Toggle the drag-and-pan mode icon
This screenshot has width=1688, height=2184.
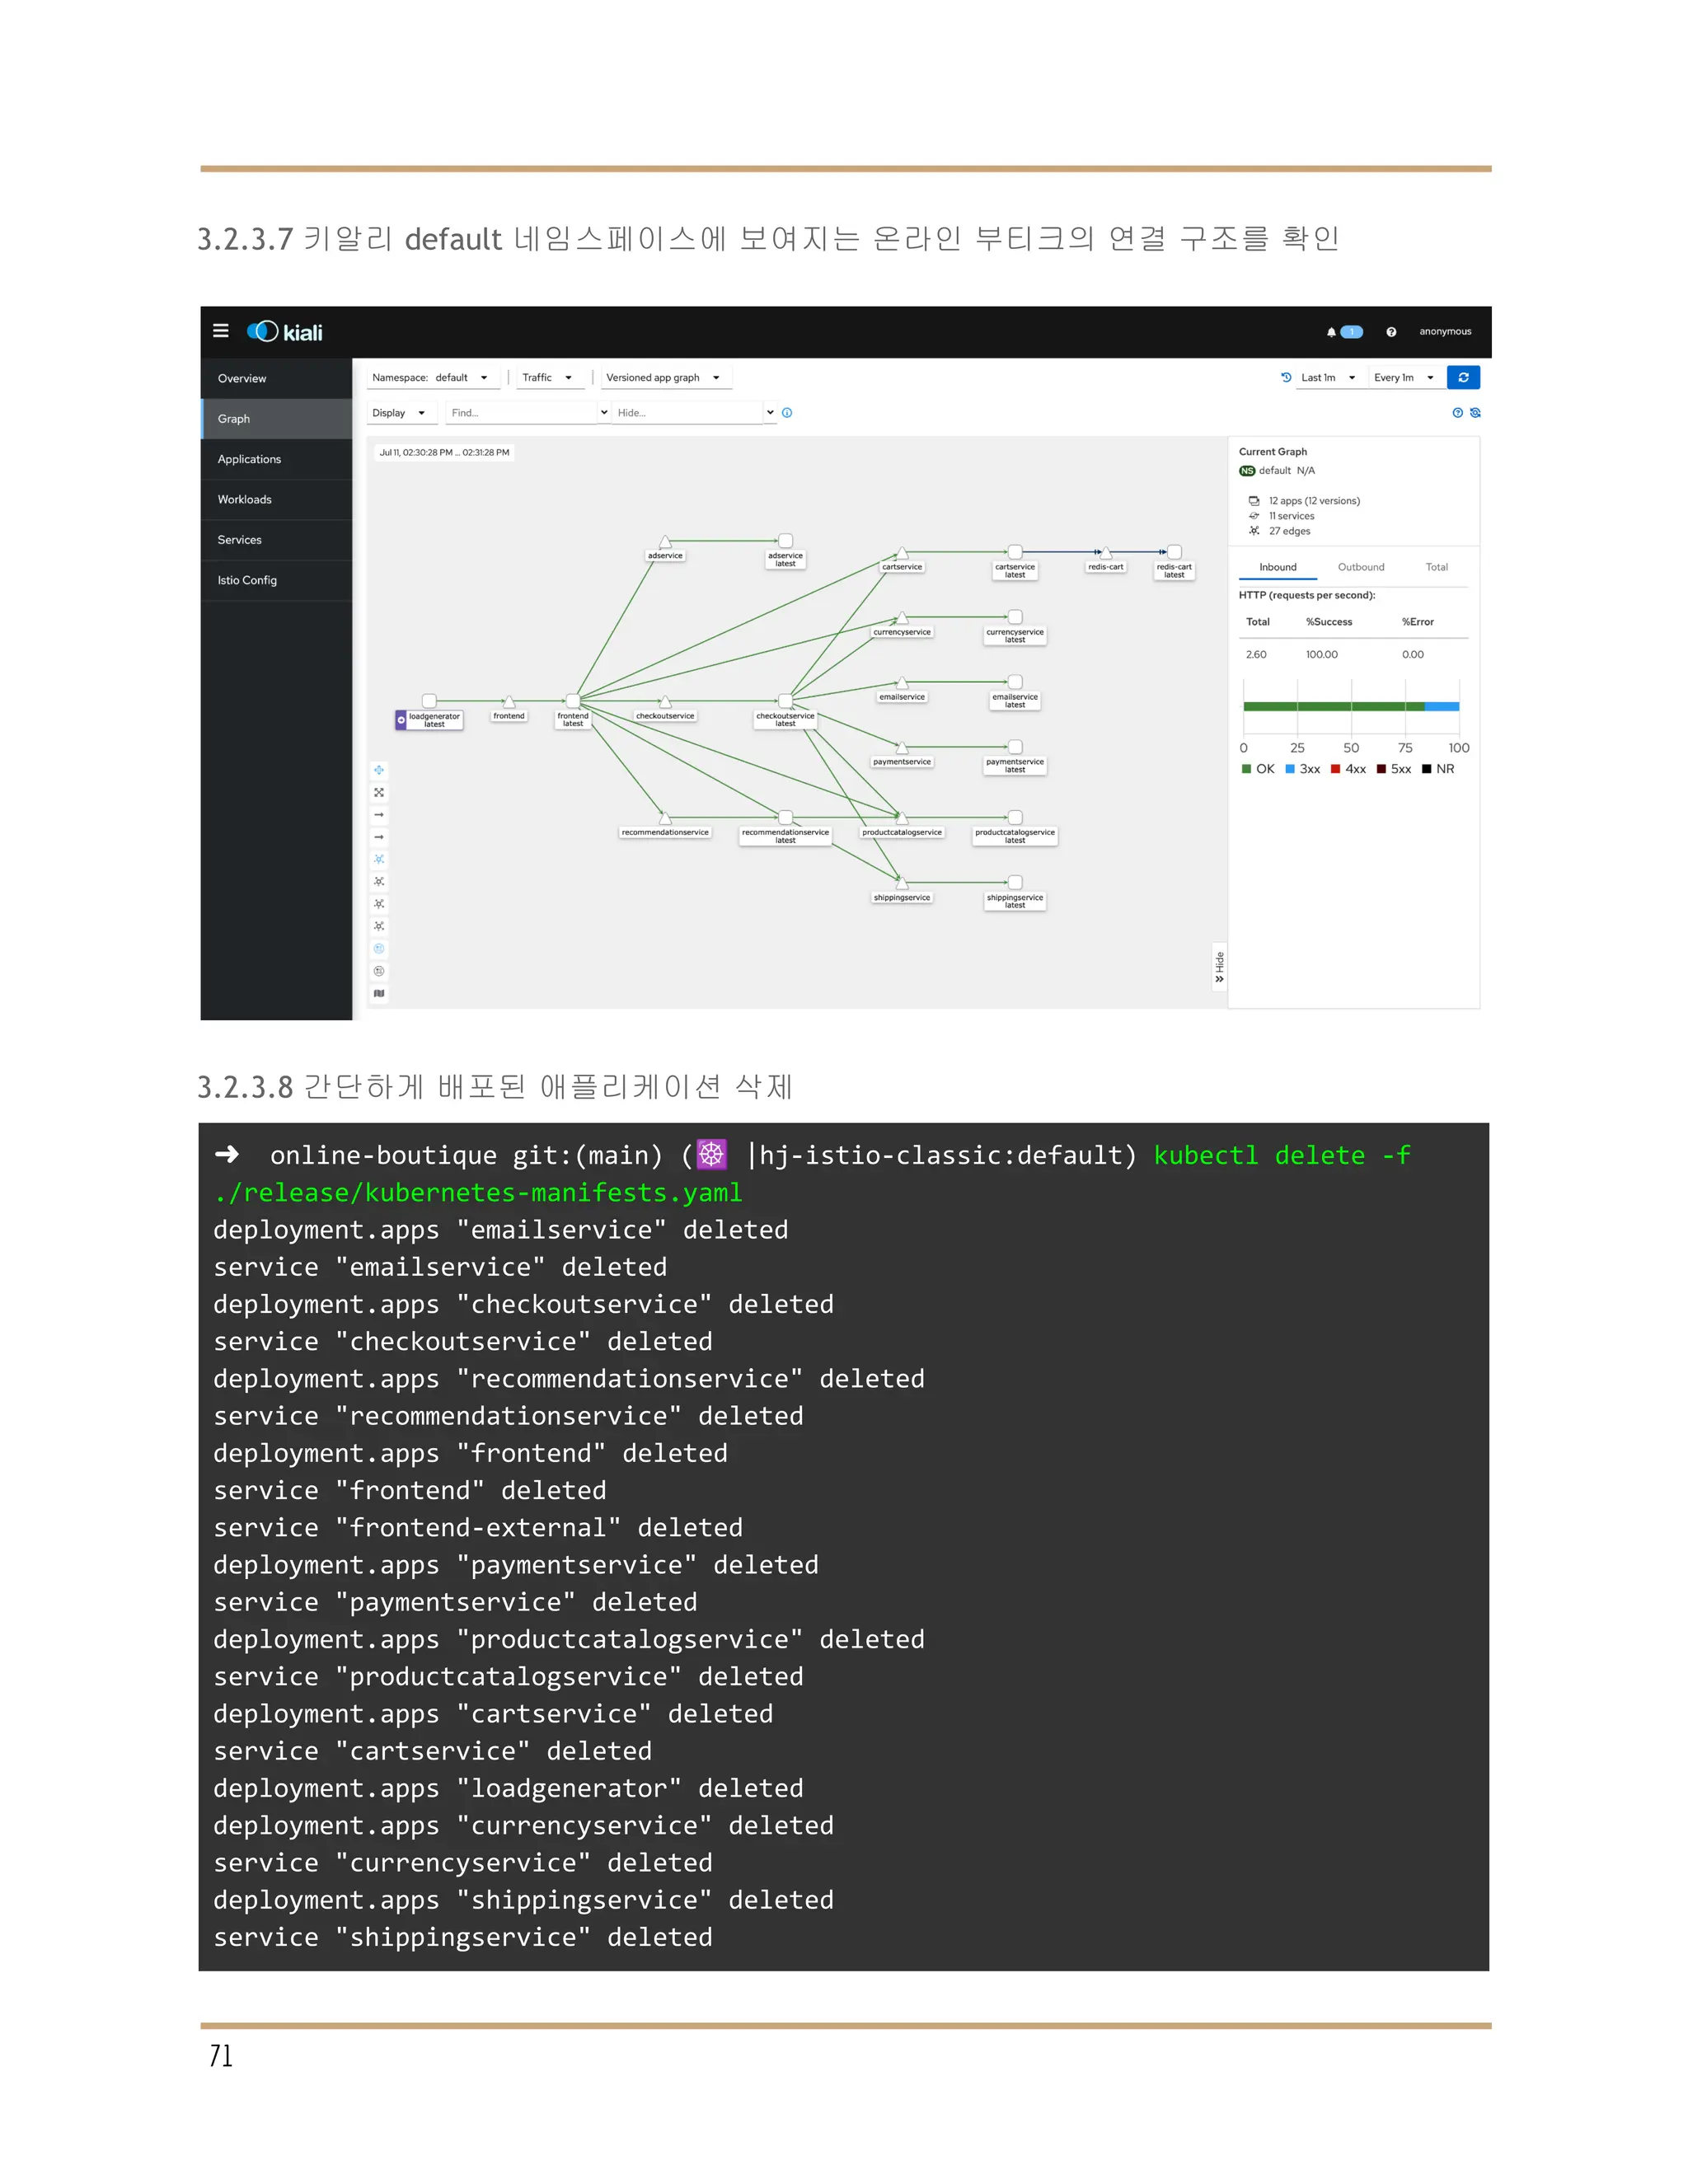tap(379, 770)
